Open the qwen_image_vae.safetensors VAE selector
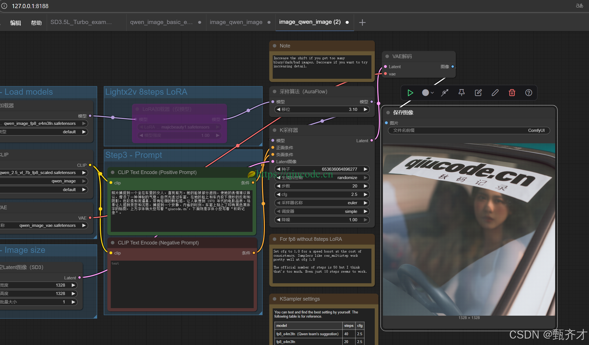 click(44, 225)
